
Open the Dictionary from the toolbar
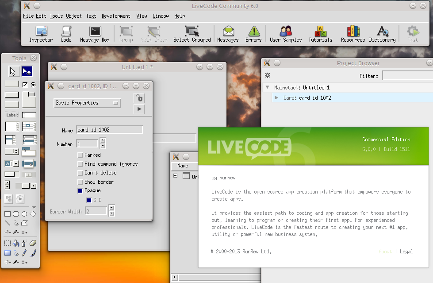pyautogui.click(x=382, y=34)
